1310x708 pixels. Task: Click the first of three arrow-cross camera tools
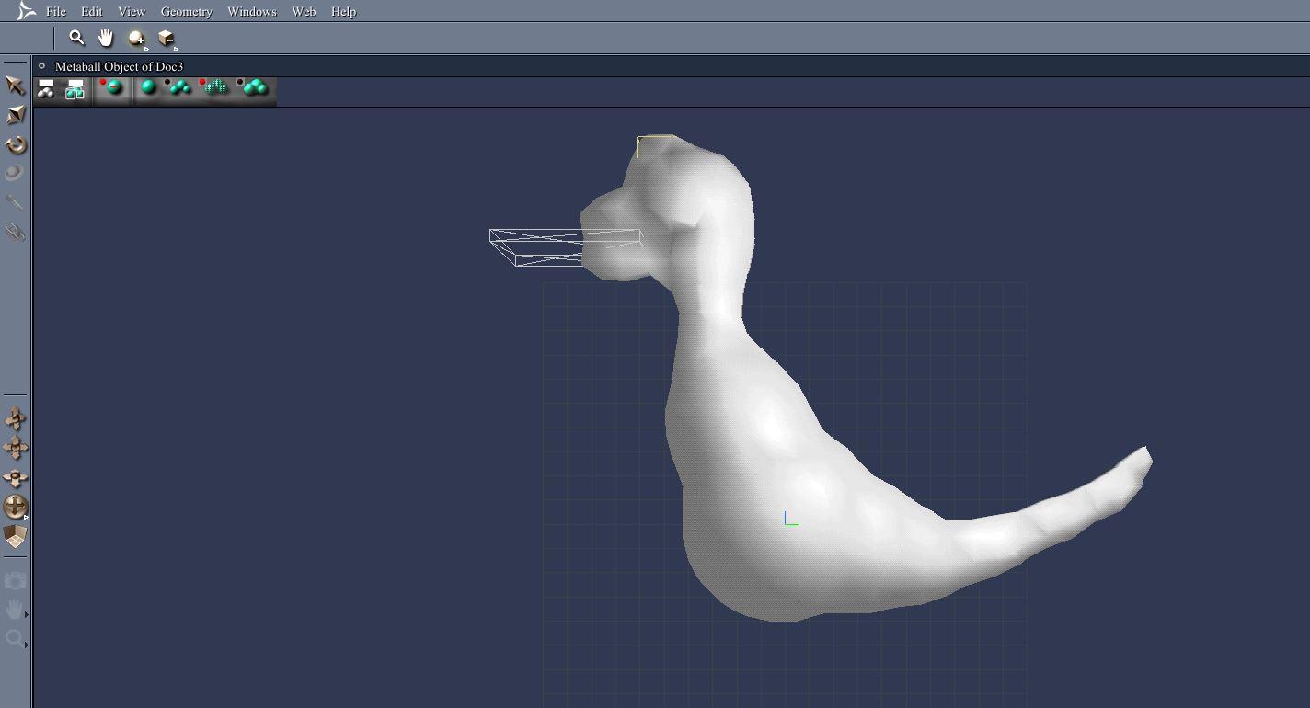pyautogui.click(x=16, y=419)
